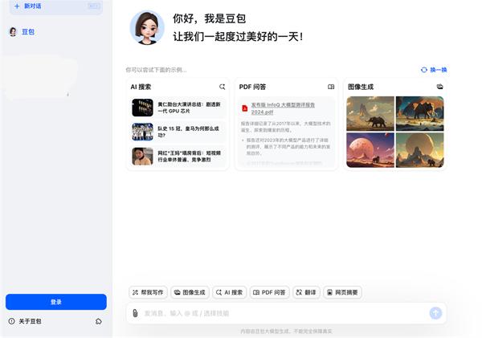Select the PDF 问答 skill button

coord(269,292)
